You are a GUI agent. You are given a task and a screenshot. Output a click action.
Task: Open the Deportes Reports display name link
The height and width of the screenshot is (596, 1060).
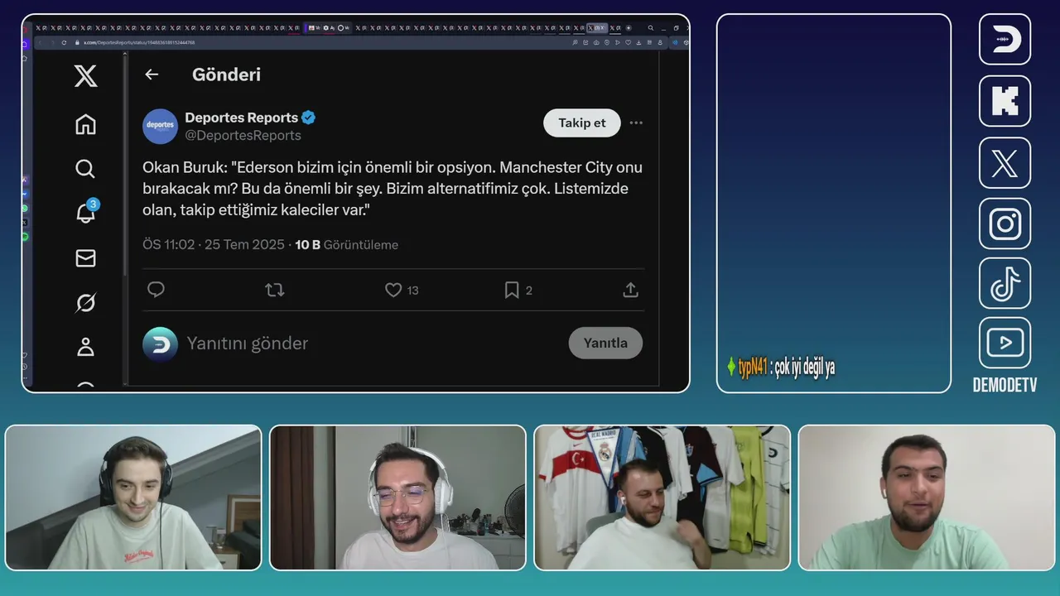[241, 118]
